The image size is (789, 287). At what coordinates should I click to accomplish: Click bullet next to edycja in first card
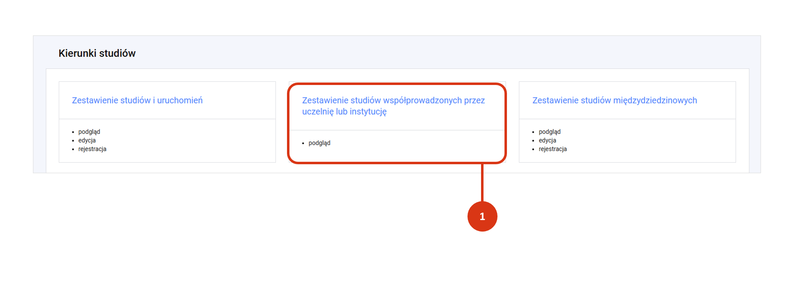[73, 141]
